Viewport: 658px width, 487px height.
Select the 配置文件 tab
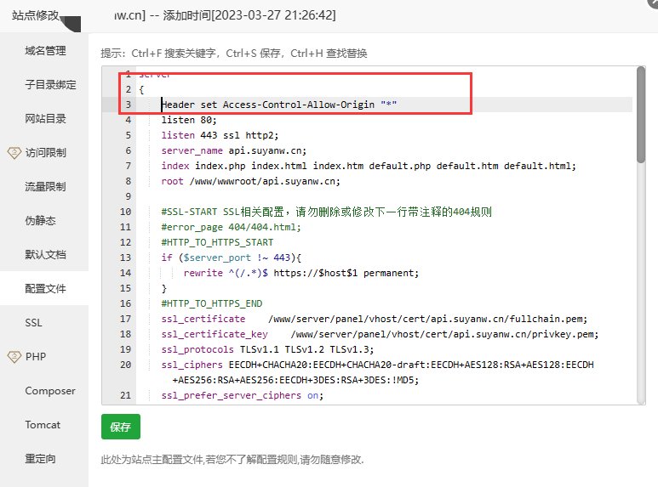coord(44,289)
